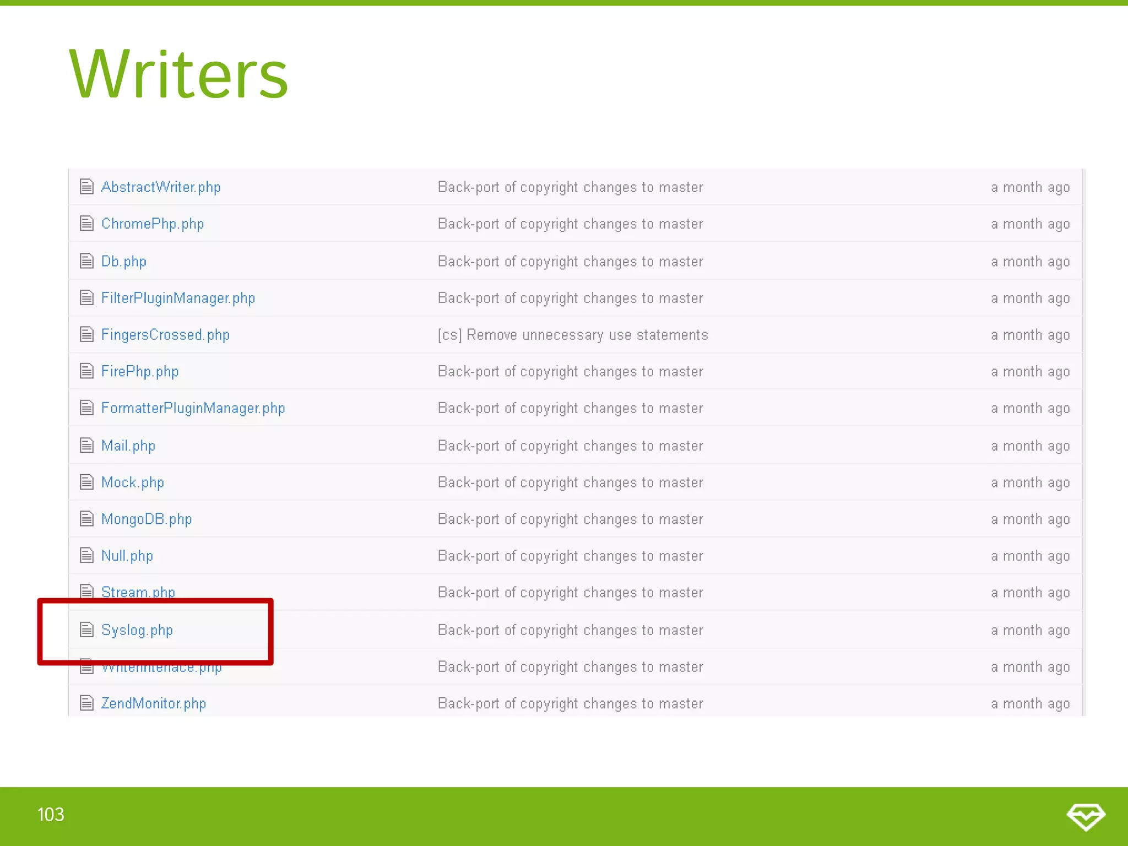The width and height of the screenshot is (1128, 846).
Task: Click 'a month ago' in FirePhp.php row
Action: tap(1031, 372)
